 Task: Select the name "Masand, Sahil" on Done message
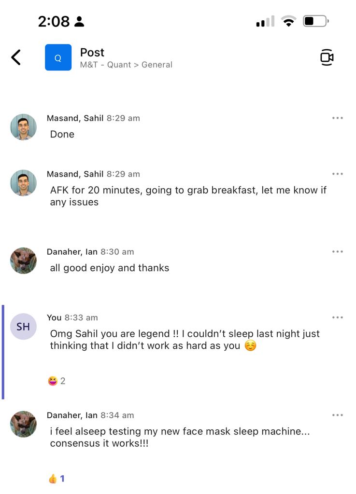click(x=75, y=118)
